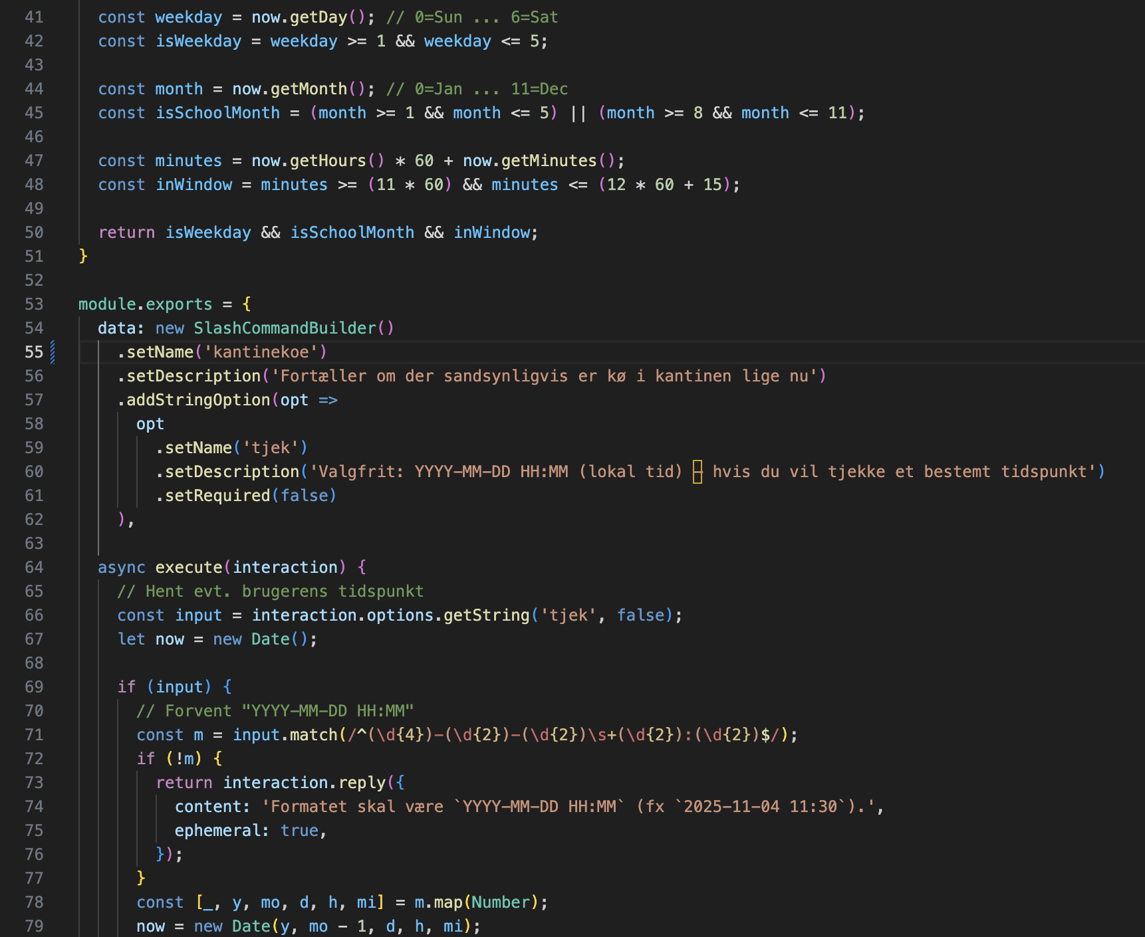Click line number 53 in the gutter

pos(34,304)
